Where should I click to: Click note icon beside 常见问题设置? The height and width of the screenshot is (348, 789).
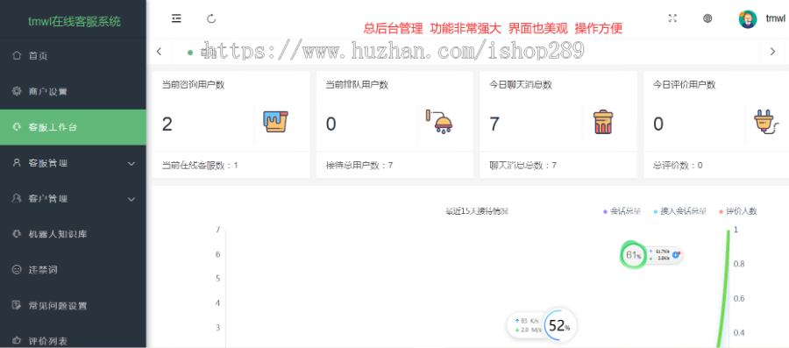17,305
